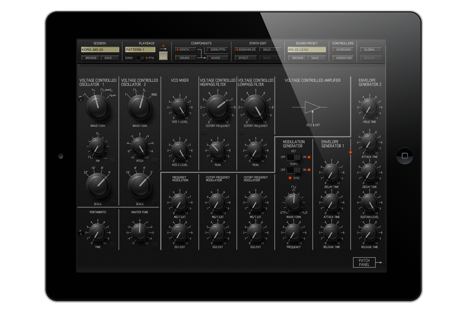The width and height of the screenshot is (466, 311).
Task: Click the Frequency Modulation EG1/EXT knob
Action: (x=179, y=232)
